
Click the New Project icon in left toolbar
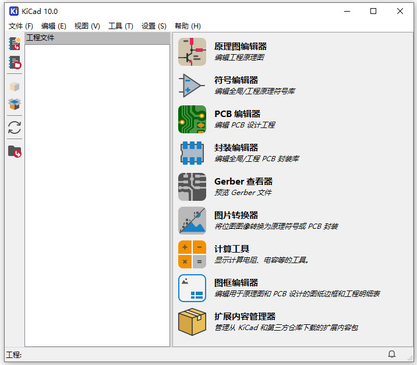coord(15,44)
